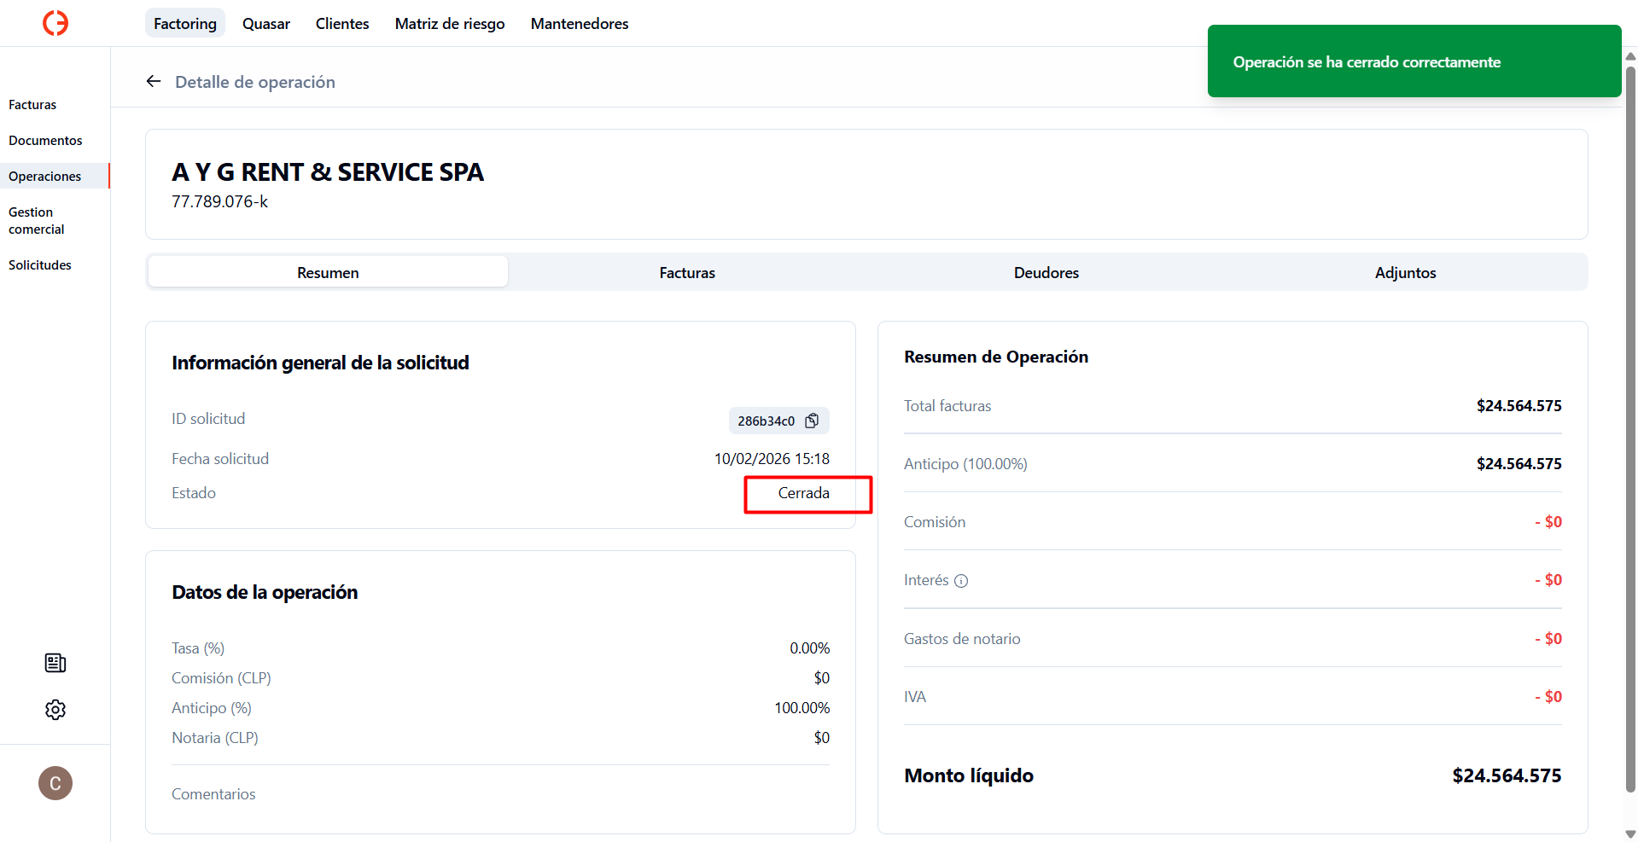Go back using the left arrow icon
Image resolution: width=1638 pixels, height=842 pixels.
point(154,81)
